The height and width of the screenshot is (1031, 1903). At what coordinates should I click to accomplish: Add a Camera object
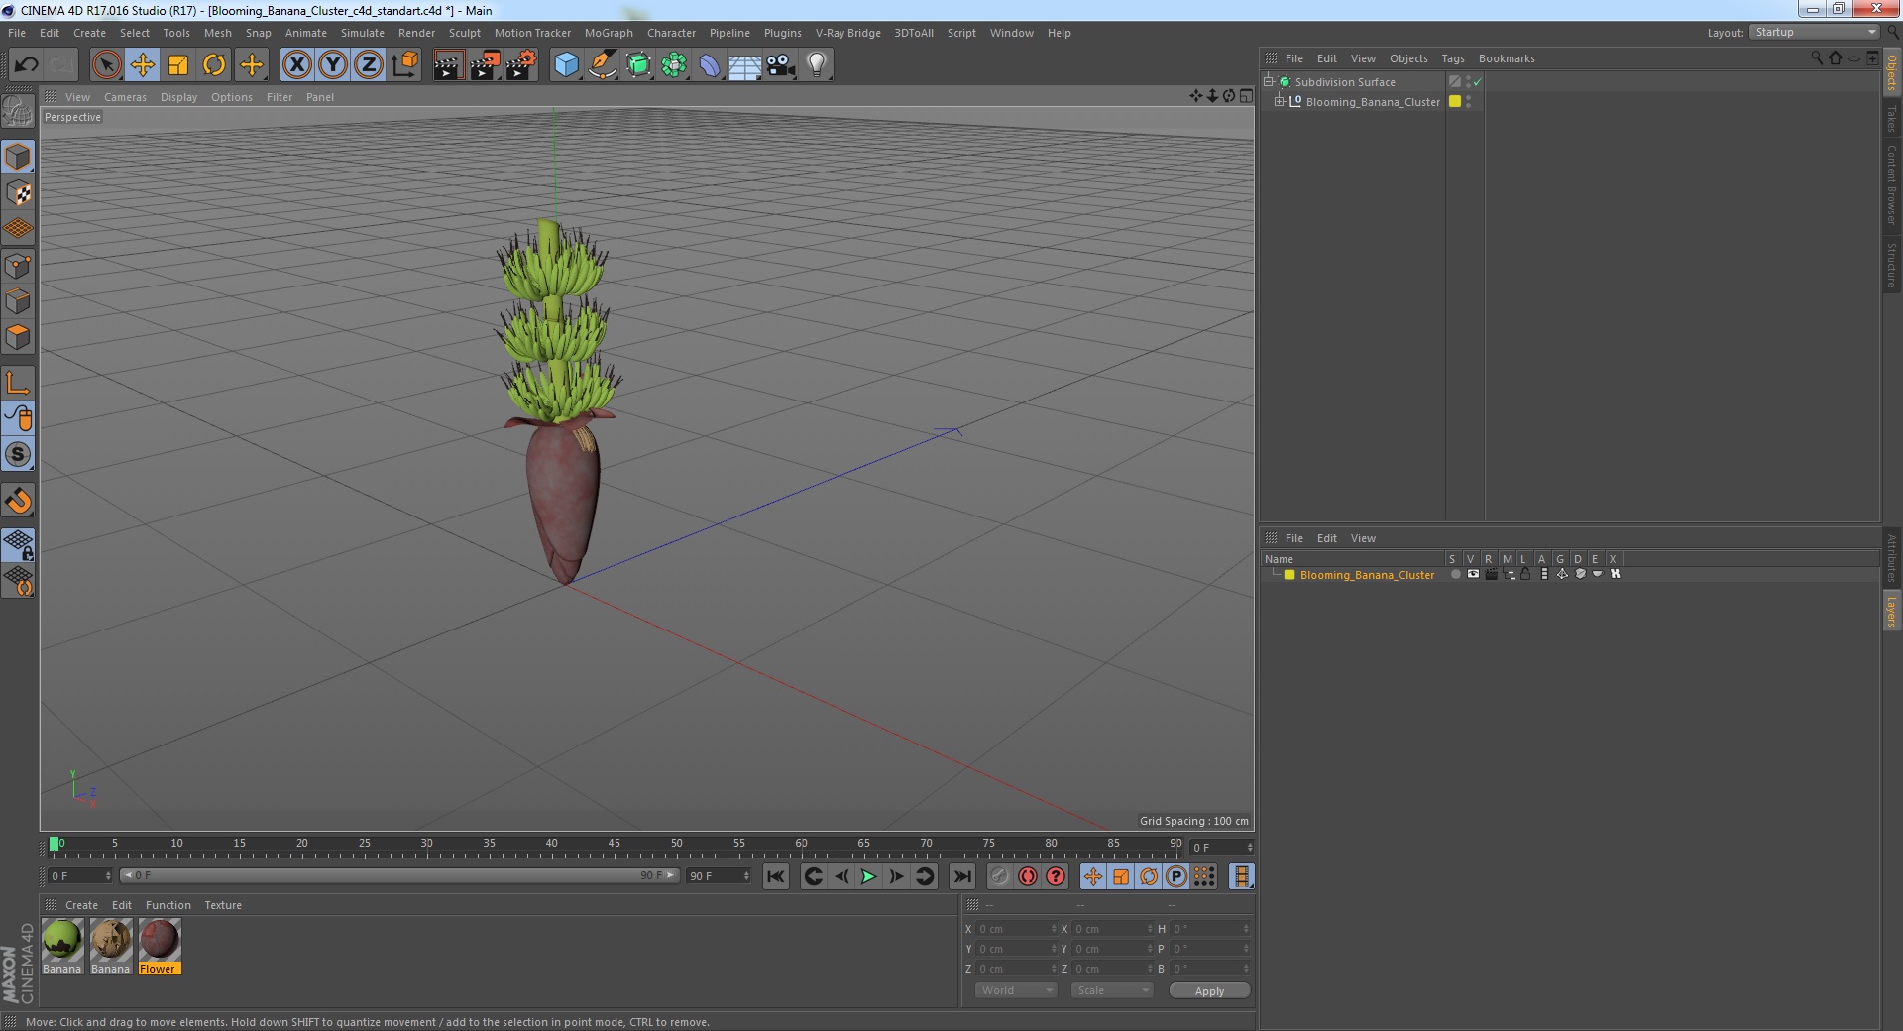(x=781, y=65)
